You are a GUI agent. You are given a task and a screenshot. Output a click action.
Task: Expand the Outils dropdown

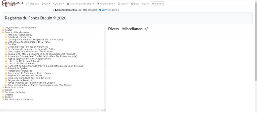58,4
